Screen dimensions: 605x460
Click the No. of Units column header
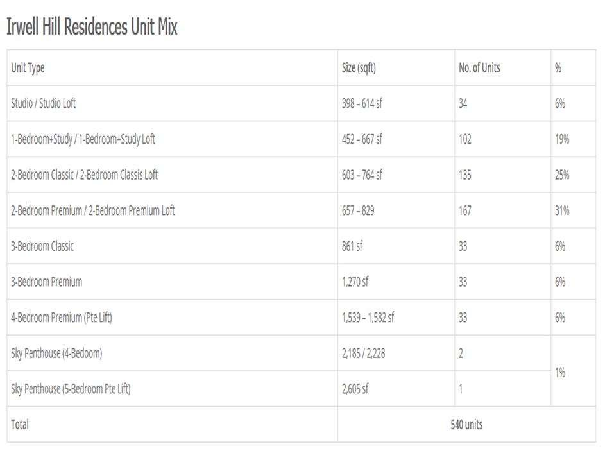coord(479,68)
